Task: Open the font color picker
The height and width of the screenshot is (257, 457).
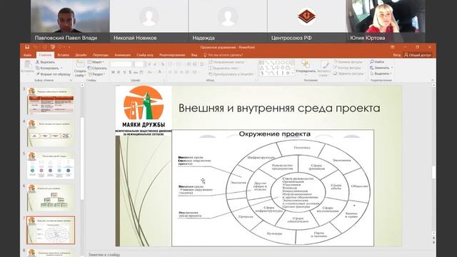Action: point(160,72)
